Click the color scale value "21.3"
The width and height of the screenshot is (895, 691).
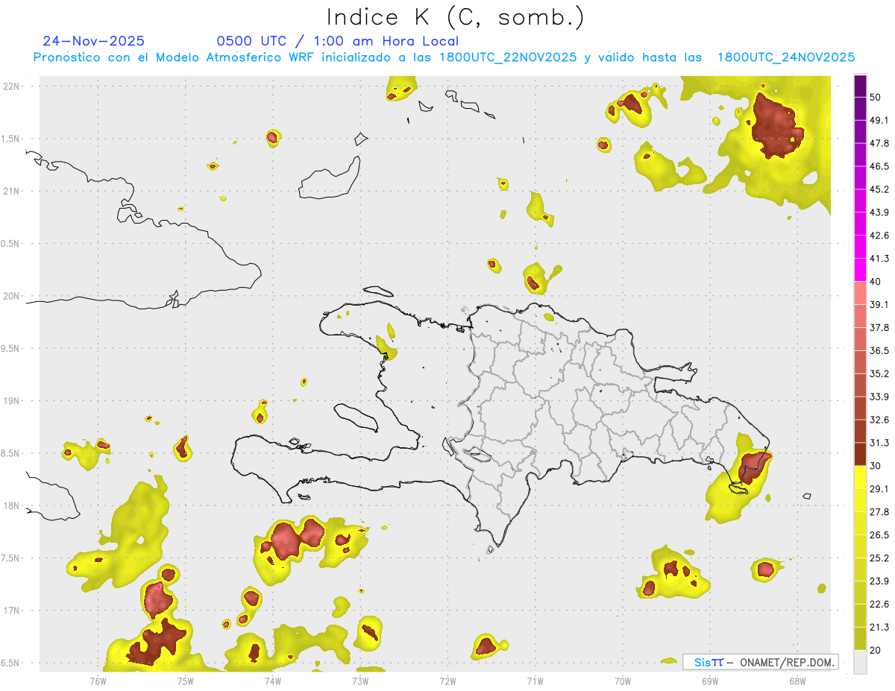[x=879, y=628]
